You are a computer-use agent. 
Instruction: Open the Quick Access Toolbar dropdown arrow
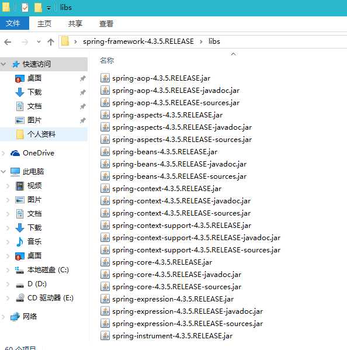pyautogui.click(x=49, y=8)
